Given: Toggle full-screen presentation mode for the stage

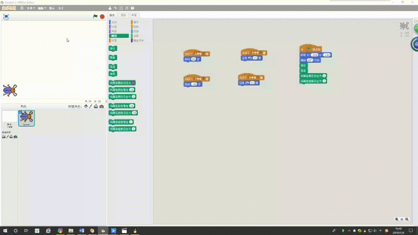Looking at the screenshot, I should coord(6,16).
